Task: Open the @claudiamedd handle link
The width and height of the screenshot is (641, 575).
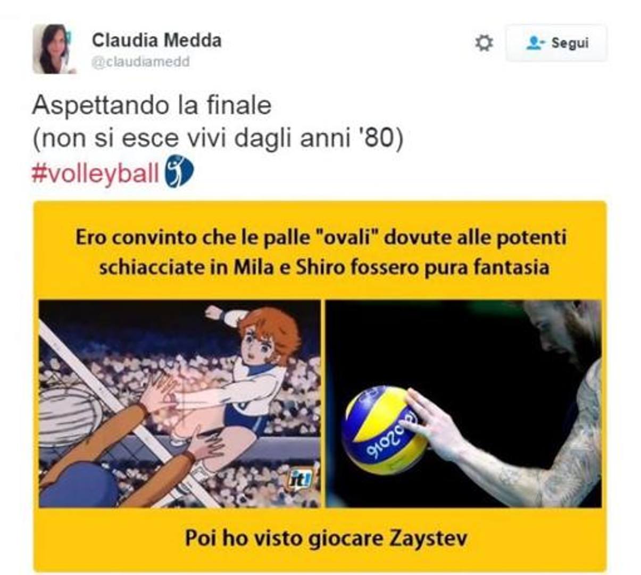Action: pos(140,62)
